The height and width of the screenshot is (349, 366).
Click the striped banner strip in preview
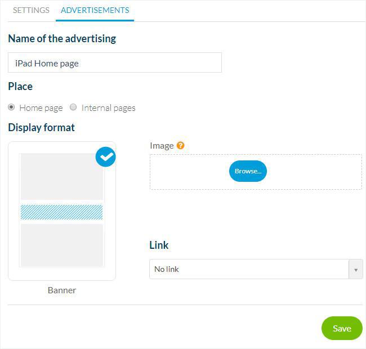point(62,212)
